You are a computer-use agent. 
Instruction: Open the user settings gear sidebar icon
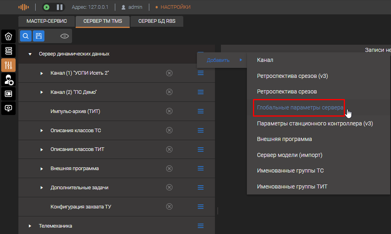pos(8,79)
